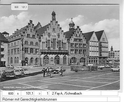Click the group of men walking across the square
124x102 pixels.
click(53, 72)
